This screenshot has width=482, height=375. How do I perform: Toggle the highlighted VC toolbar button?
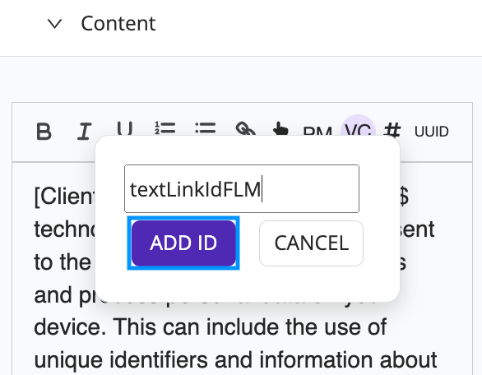tap(358, 130)
